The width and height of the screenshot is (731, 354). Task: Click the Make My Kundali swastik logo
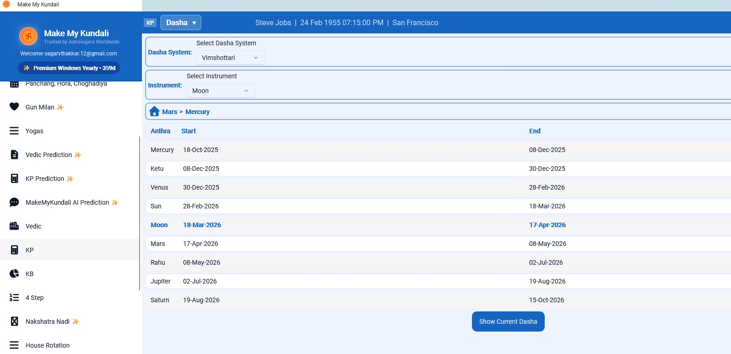pos(28,36)
